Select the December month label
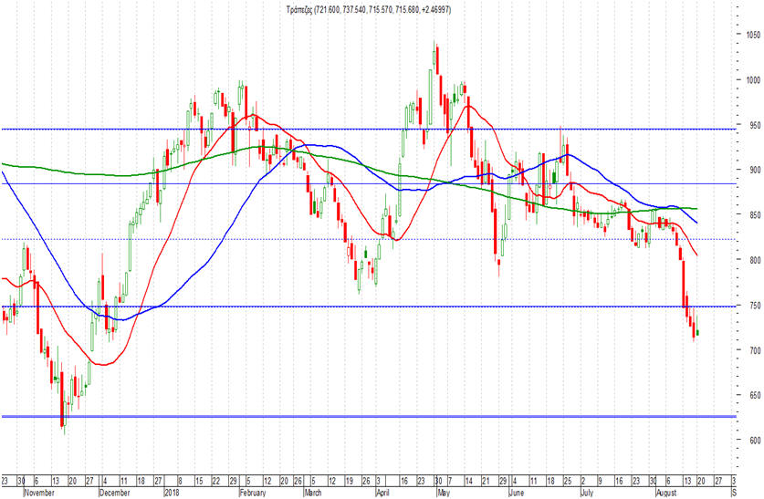Image resolution: width=764 pixels, height=499 pixels. (x=114, y=493)
